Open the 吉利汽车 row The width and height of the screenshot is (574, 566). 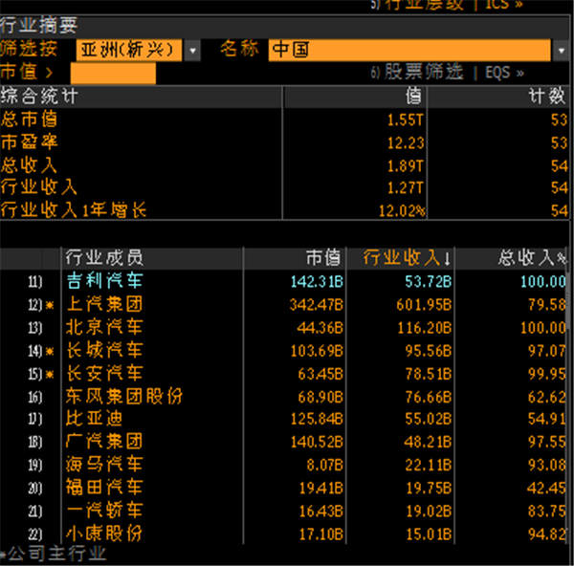tap(284, 281)
